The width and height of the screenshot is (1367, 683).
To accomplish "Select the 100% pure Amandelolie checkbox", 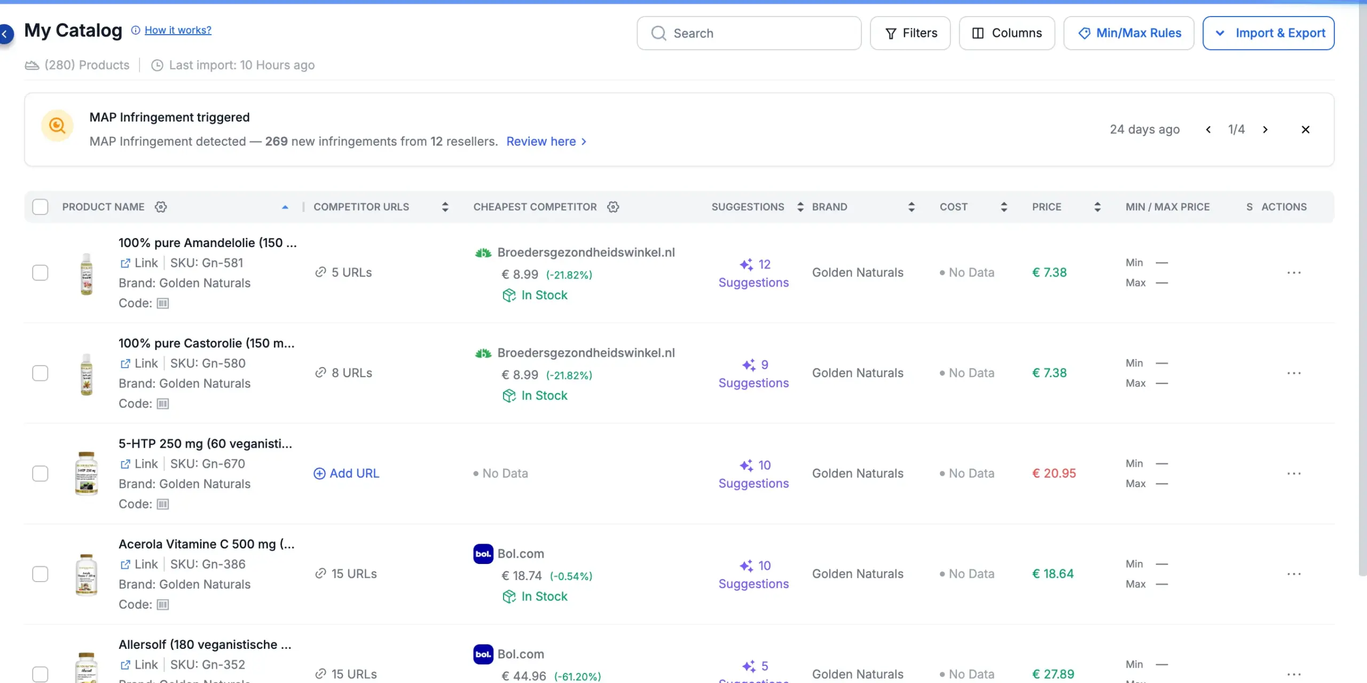I will (40, 273).
